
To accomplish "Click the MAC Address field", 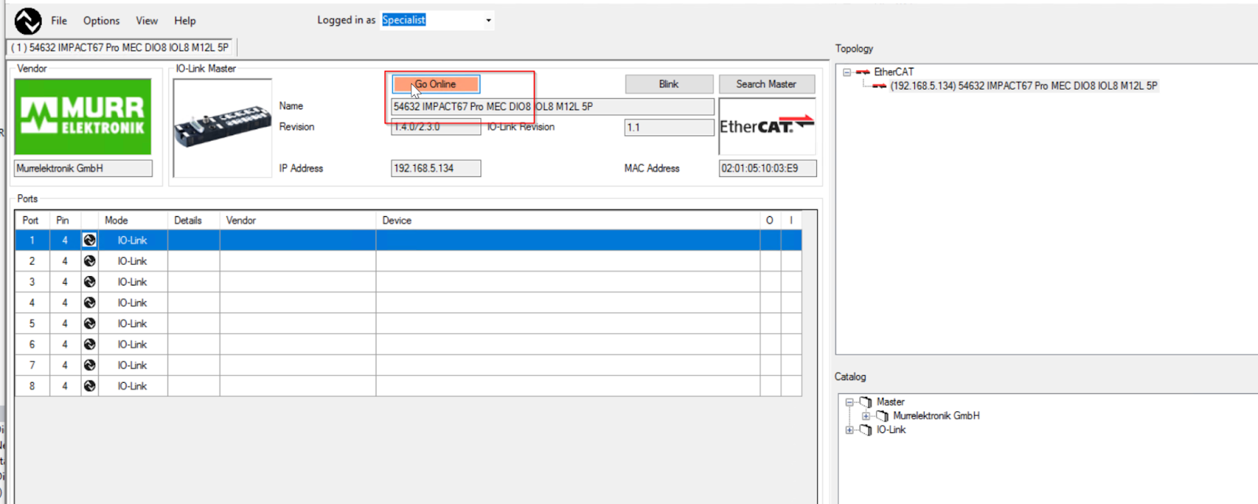I will (x=767, y=168).
